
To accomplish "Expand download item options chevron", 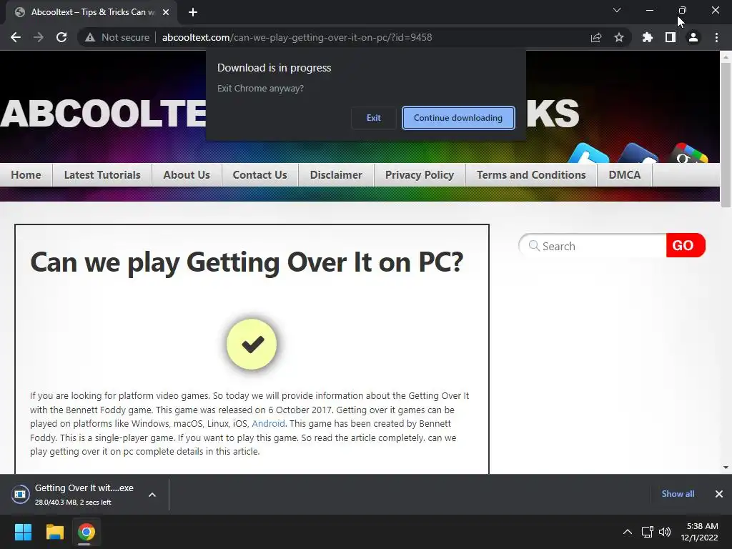I will 152,495.
